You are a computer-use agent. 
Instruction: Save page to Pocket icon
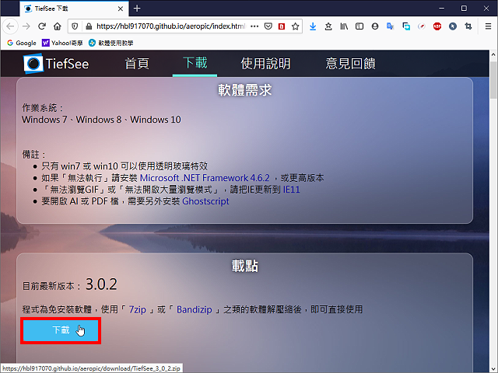click(x=268, y=26)
